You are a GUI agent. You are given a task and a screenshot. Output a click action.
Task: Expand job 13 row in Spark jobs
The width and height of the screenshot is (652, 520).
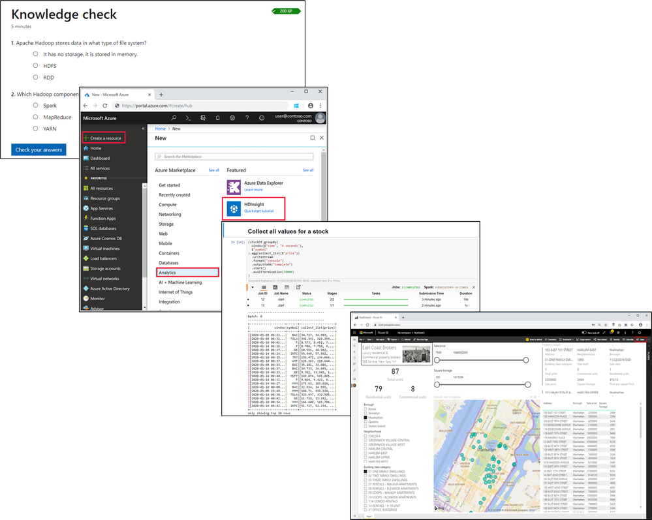248,305
